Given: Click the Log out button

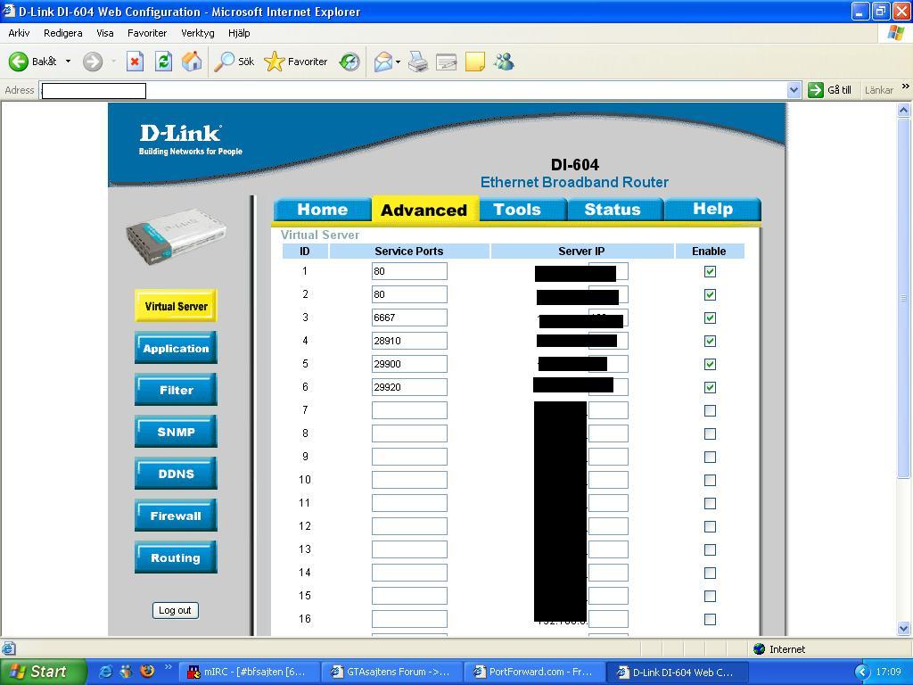Looking at the screenshot, I should coord(176,610).
